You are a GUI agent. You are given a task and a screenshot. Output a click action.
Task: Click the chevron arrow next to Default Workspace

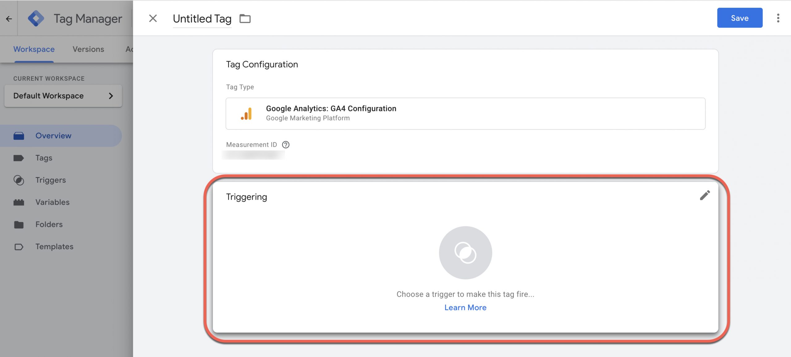point(111,96)
